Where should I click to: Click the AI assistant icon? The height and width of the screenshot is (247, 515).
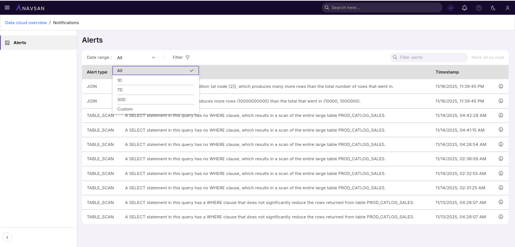(x=451, y=8)
